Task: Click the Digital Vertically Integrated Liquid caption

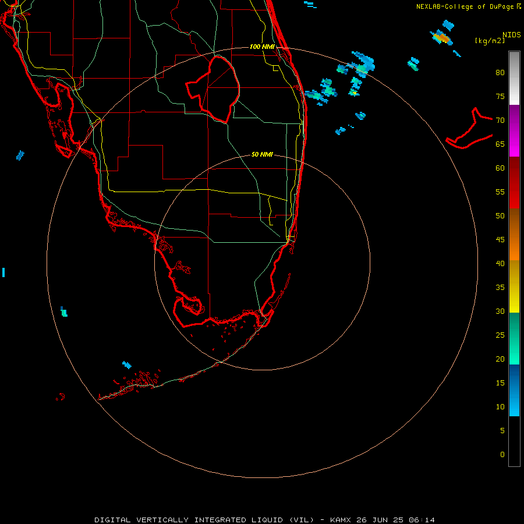Action: tap(264, 520)
